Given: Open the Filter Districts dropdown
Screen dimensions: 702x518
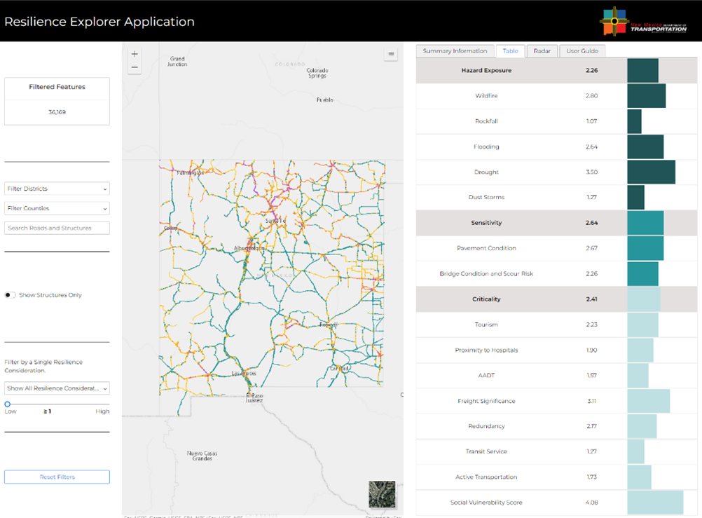Looking at the screenshot, I should (x=56, y=189).
